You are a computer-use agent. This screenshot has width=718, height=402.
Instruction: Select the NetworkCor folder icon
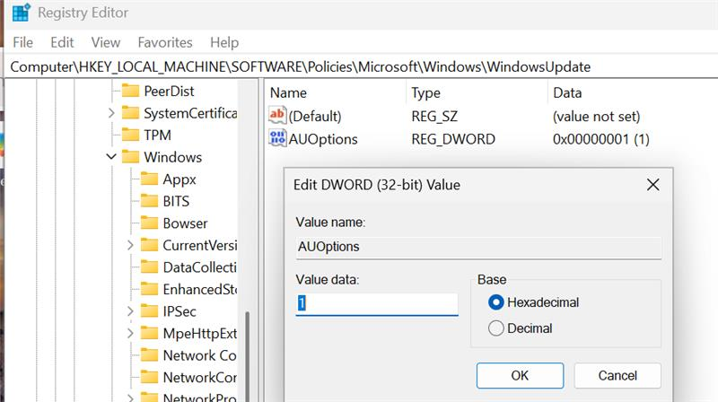(149, 376)
